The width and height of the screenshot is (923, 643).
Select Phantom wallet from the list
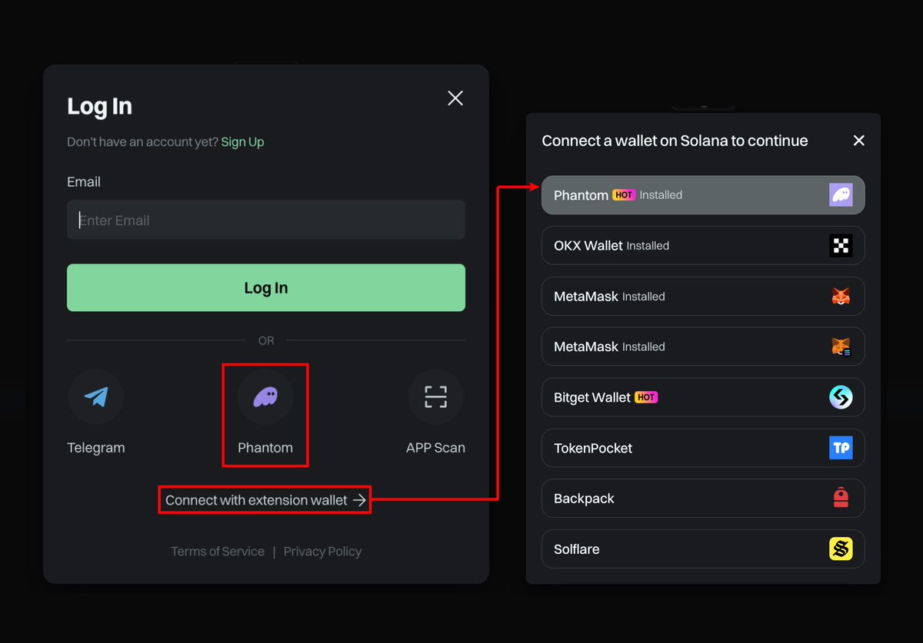click(x=702, y=195)
